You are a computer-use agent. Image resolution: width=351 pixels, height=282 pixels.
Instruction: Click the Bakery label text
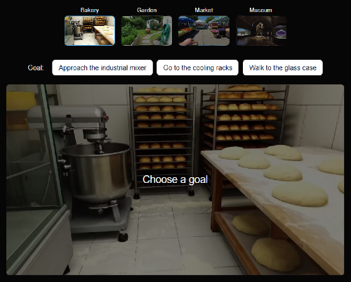90,10
